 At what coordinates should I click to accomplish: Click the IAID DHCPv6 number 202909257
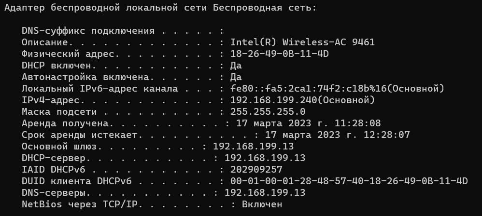[256, 170]
